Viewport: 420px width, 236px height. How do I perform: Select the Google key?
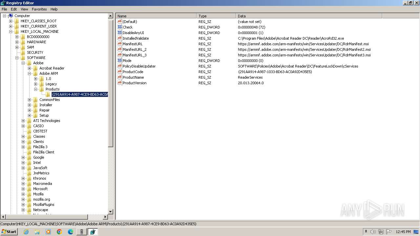point(38,157)
